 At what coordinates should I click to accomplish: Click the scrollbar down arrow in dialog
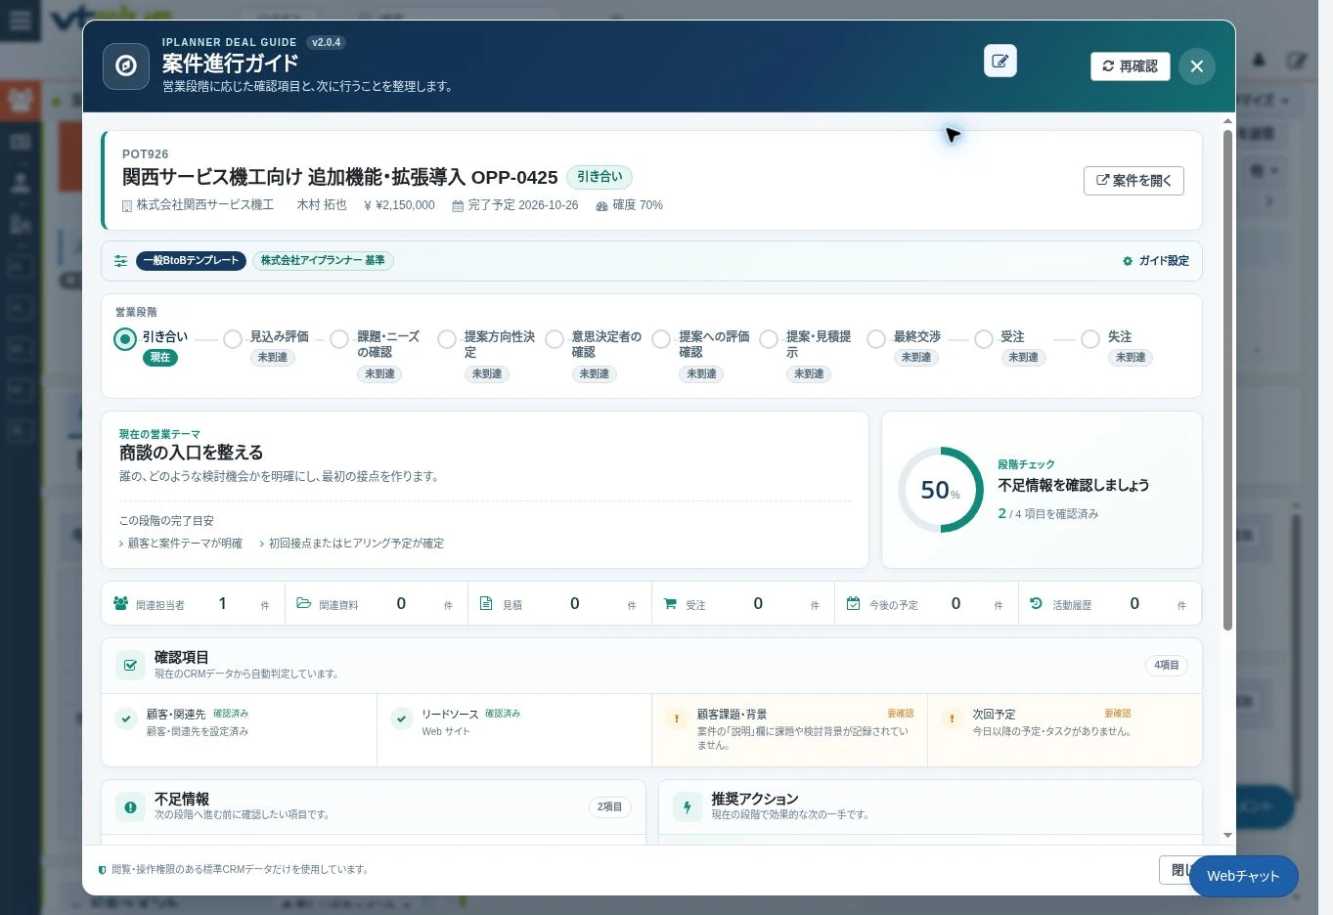[x=1227, y=836]
